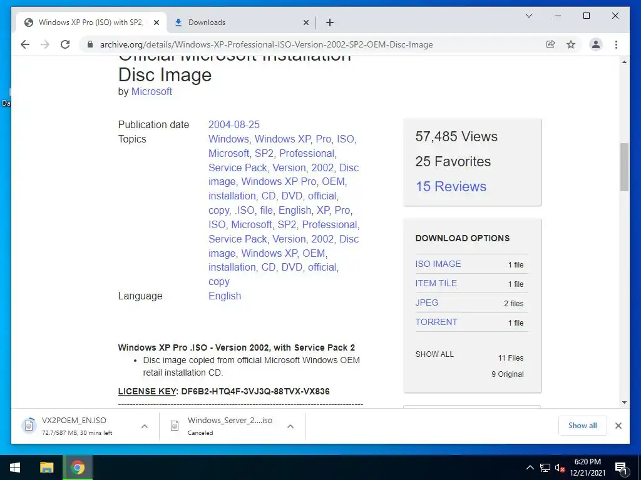The height and width of the screenshot is (480, 641).
Task: Open the taskbar clock and date
Action: point(587,467)
